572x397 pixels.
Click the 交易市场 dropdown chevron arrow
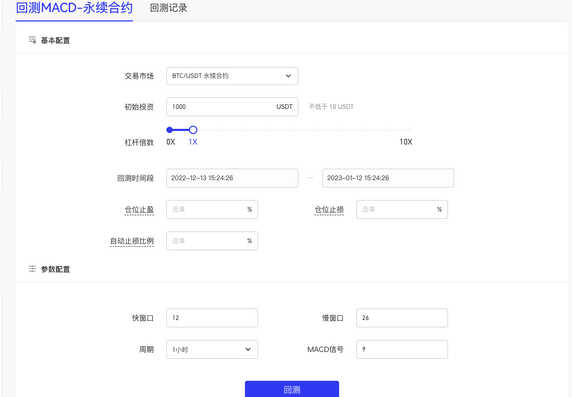tap(288, 76)
